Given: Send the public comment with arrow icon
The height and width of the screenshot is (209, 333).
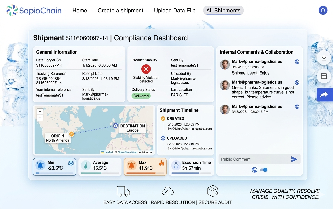Looking at the screenshot, I should click(294, 159).
